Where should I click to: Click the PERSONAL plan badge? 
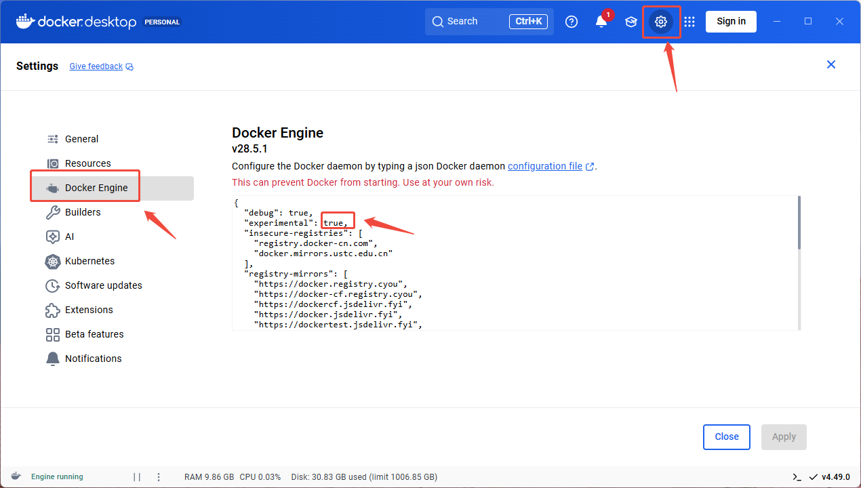pyautogui.click(x=163, y=22)
